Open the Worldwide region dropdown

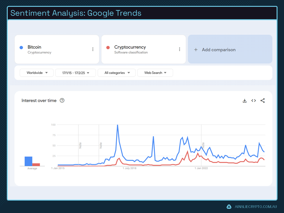click(x=36, y=72)
